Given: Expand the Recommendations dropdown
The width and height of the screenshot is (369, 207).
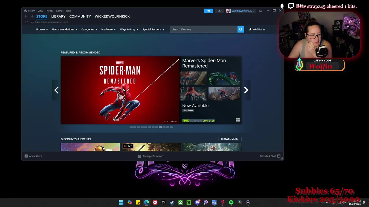Looking at the screenshot, I should tap(65, 29).
